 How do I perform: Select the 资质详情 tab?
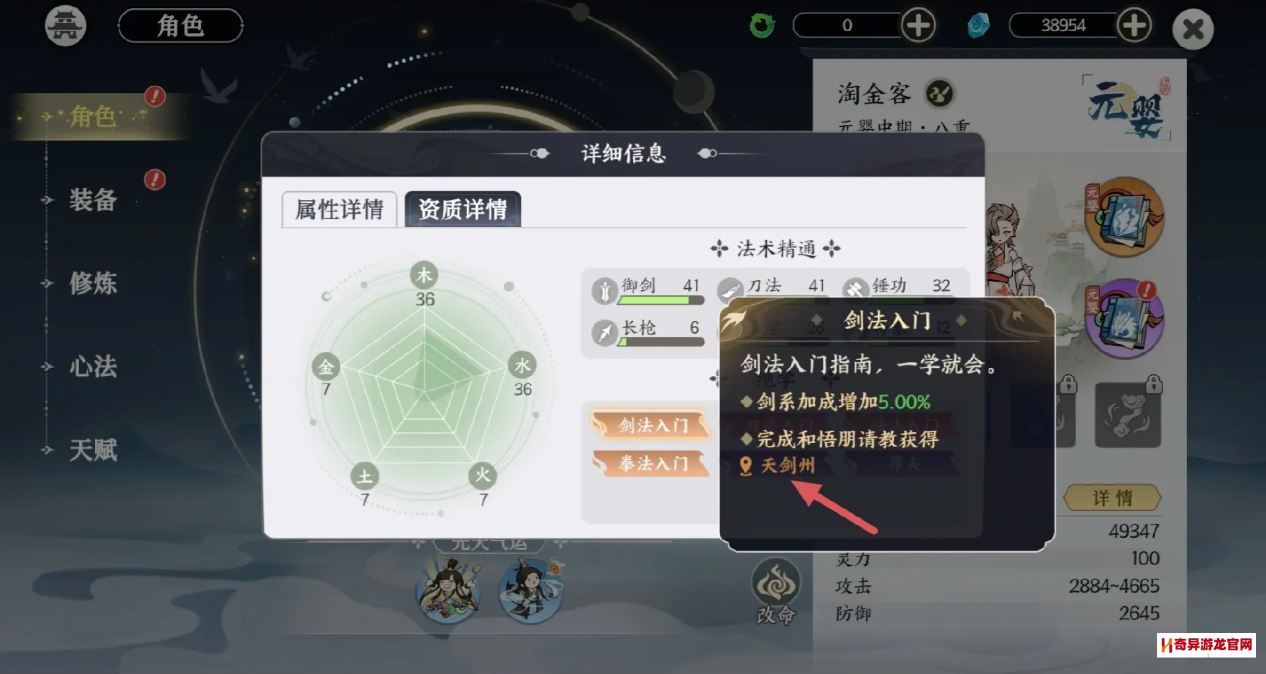(463, 210)
